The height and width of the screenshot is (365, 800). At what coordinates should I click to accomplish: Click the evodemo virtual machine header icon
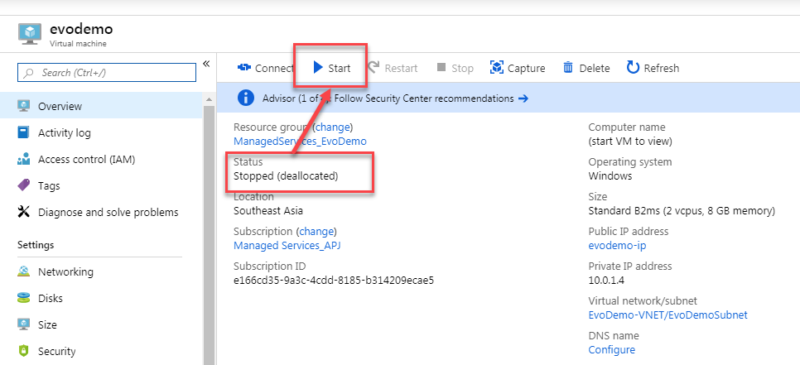[x=30, y=33]
